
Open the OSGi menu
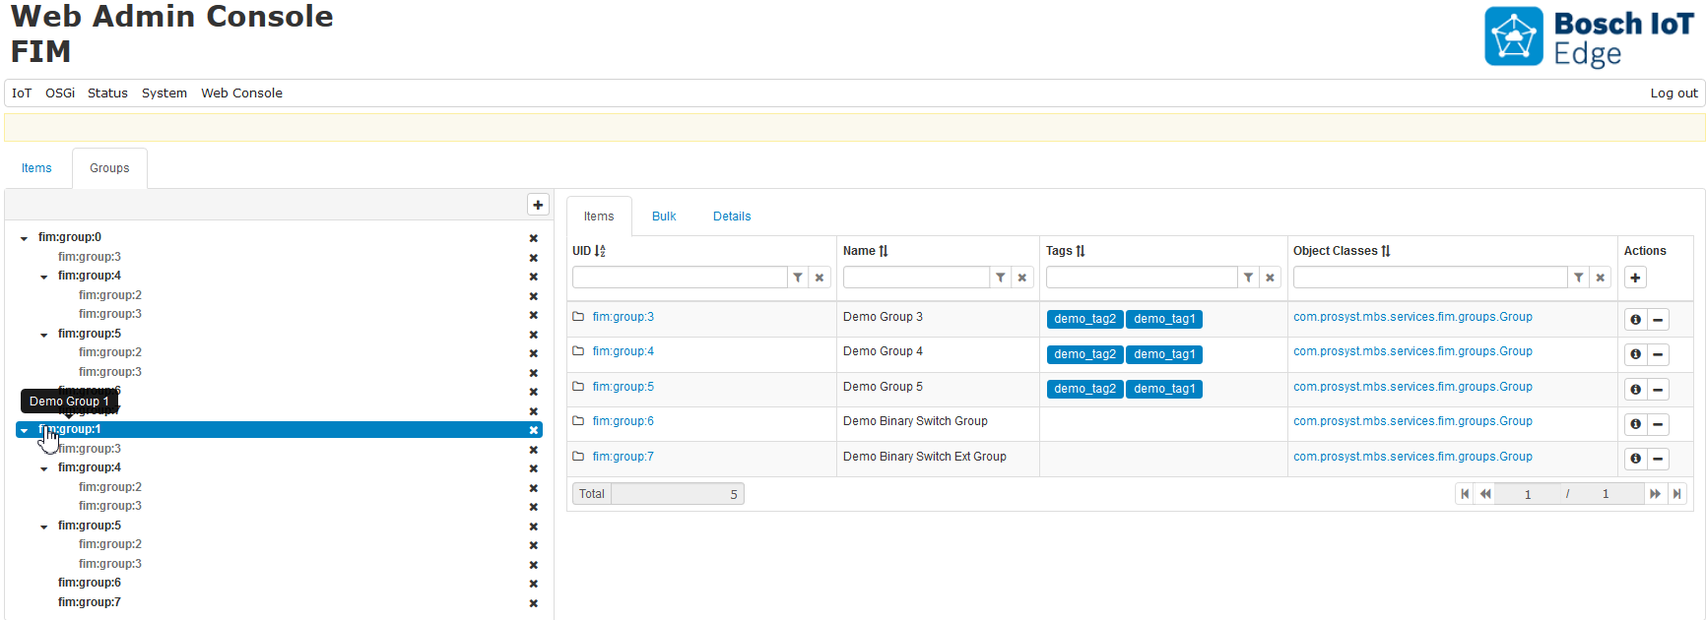(60, 93)
